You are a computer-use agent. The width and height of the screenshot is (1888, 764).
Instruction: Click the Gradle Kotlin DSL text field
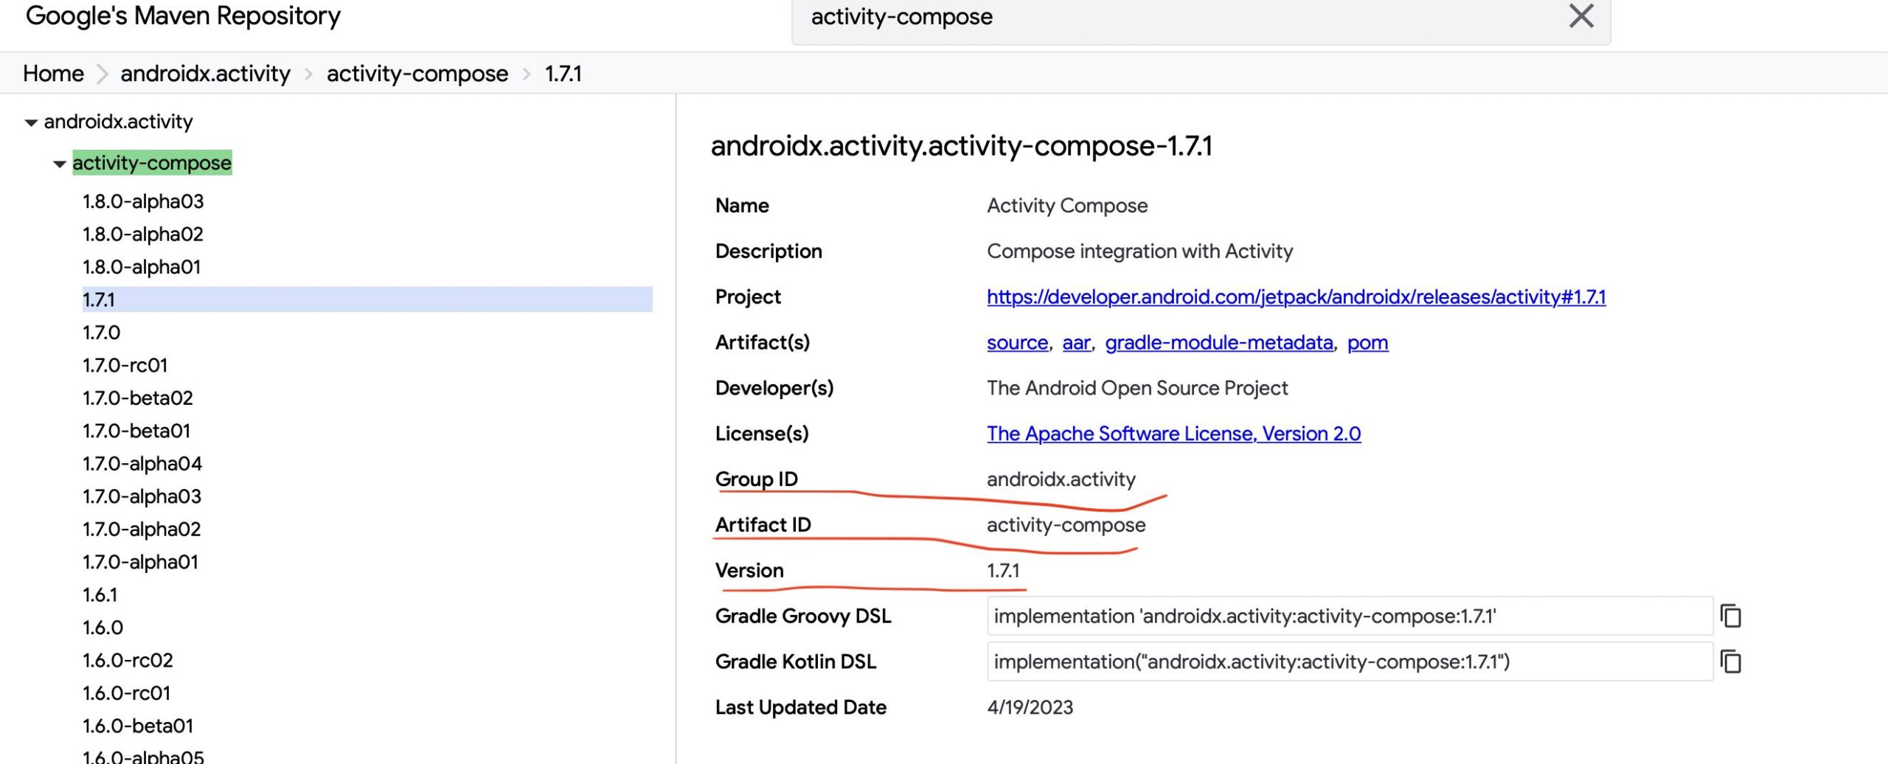(1348, 661)
